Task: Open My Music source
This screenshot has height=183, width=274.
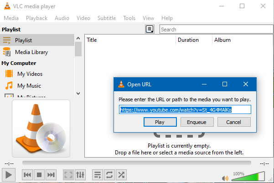Action: tap(29, 86)
